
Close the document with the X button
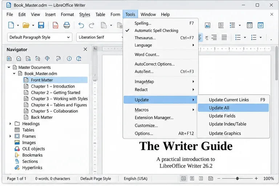coord(272,15)
